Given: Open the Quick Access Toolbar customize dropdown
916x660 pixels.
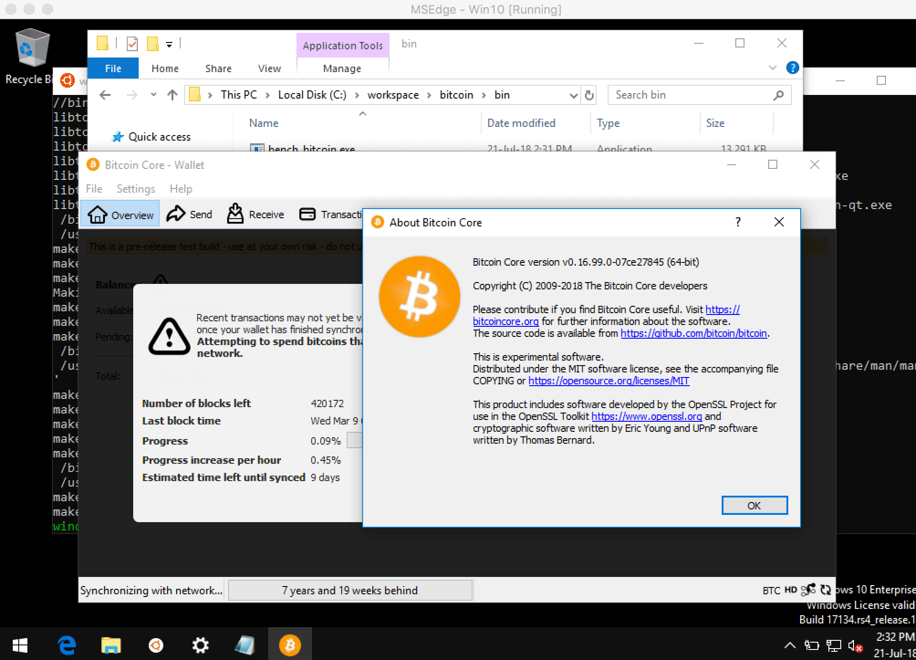Looking at the screenshot, I should pyautogui.click(x=169, y=43).
